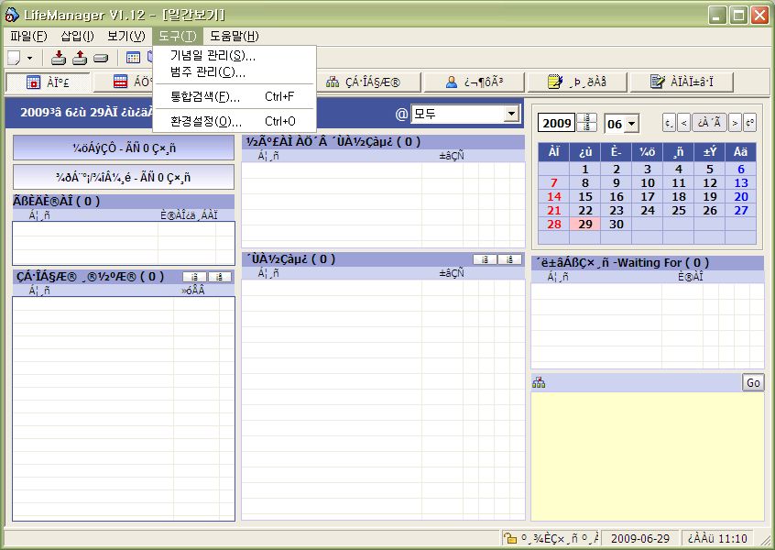Viewport: 775px width, 550px height.
Task: Select day 1 in the calendar
Action: coord(585,170)
